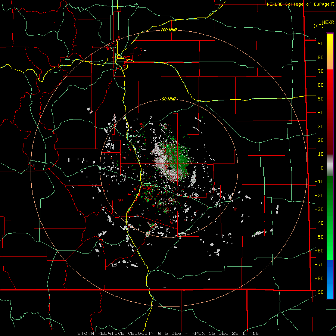Click the -60 value on the velocity scale
This screenshot has height=336, width=336.
click(319, 251)
